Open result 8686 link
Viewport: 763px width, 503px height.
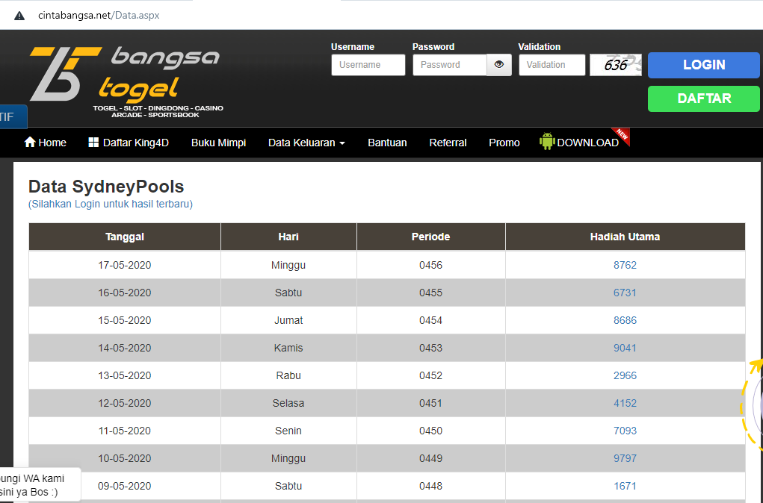(x=625, y=320)
